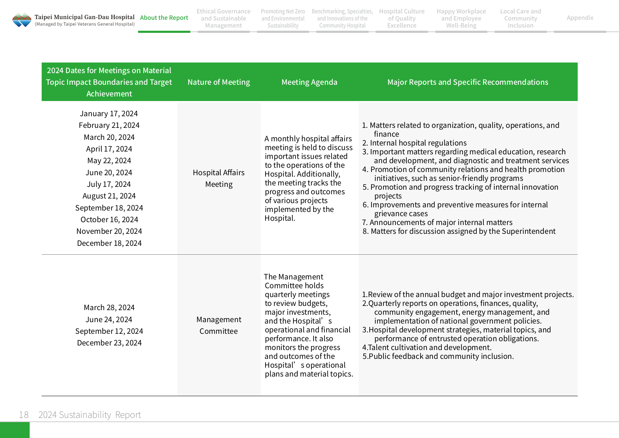Select the 'Meeting Agenda' column header
Viewport: 619px width, 438px height.
[309, 82]
